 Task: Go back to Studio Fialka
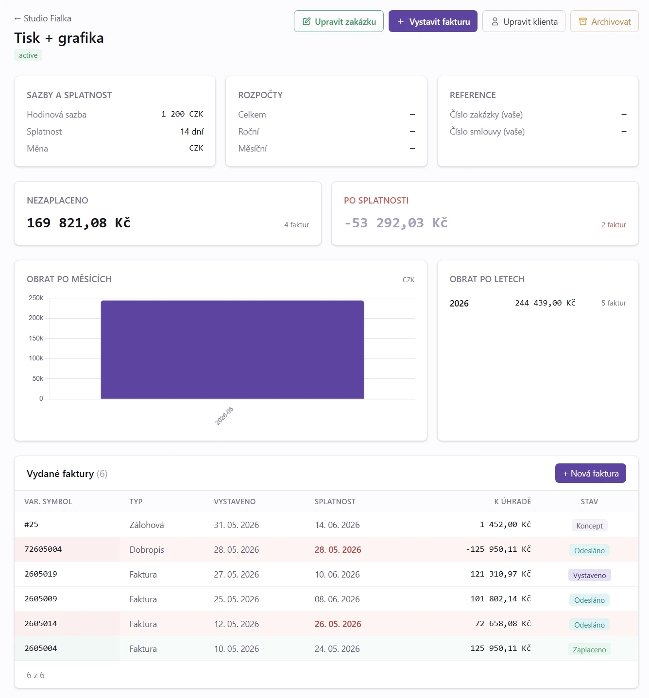43,18
